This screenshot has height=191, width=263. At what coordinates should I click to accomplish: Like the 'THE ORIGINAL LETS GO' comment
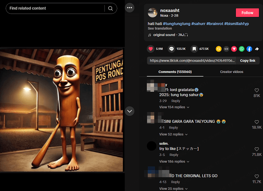tap(257, 176)
